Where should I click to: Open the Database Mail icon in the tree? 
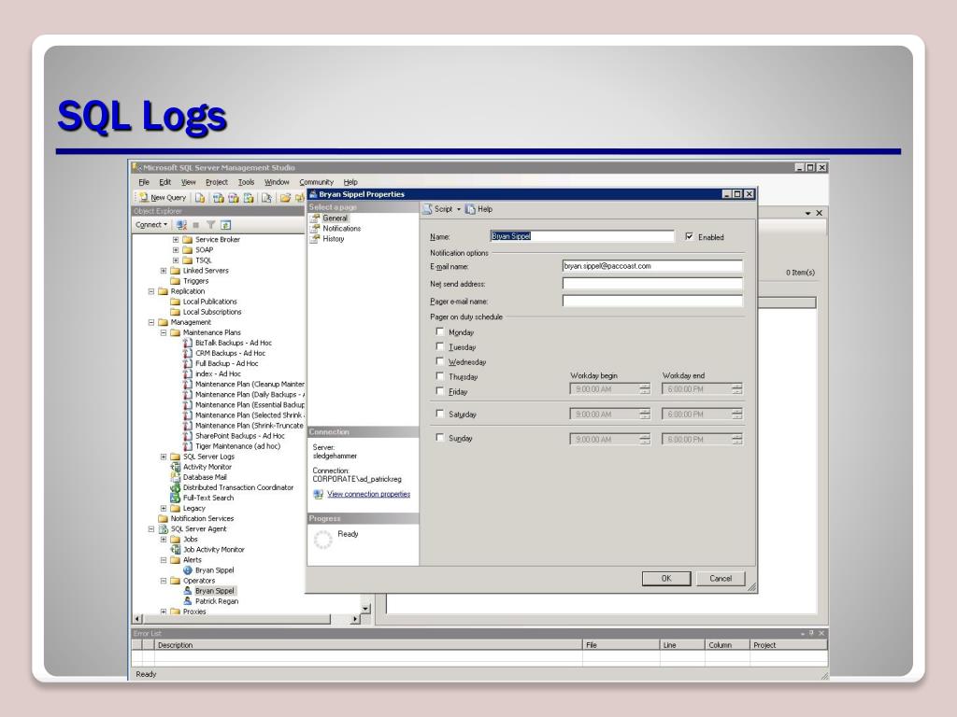point(175,477)
